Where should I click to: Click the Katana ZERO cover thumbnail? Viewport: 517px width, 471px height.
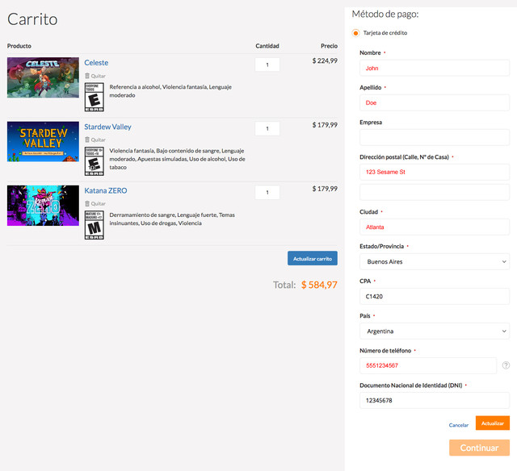coord(43,206)
